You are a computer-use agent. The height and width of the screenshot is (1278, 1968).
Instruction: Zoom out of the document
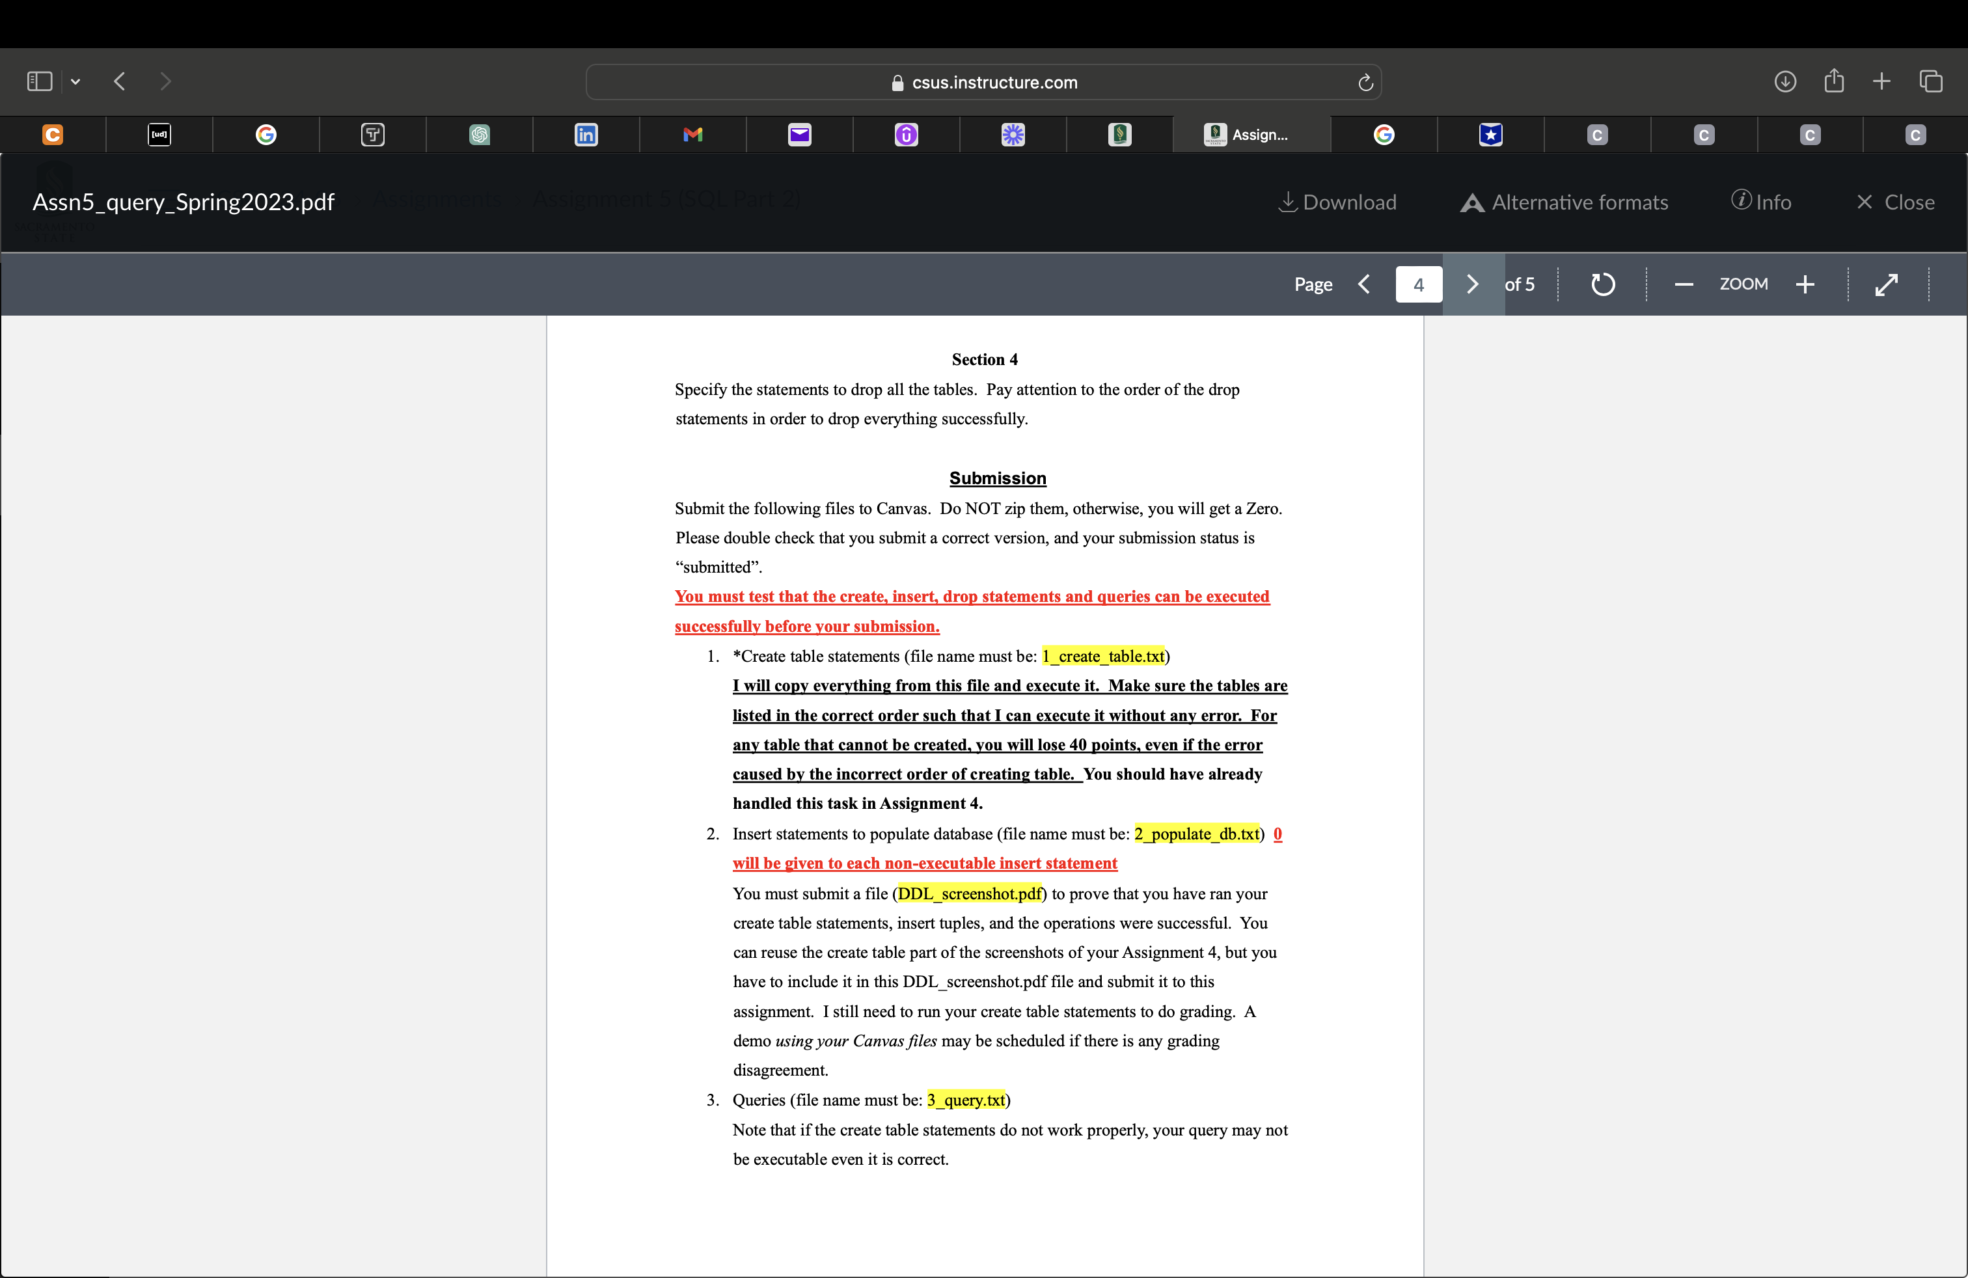(1683, 284)
